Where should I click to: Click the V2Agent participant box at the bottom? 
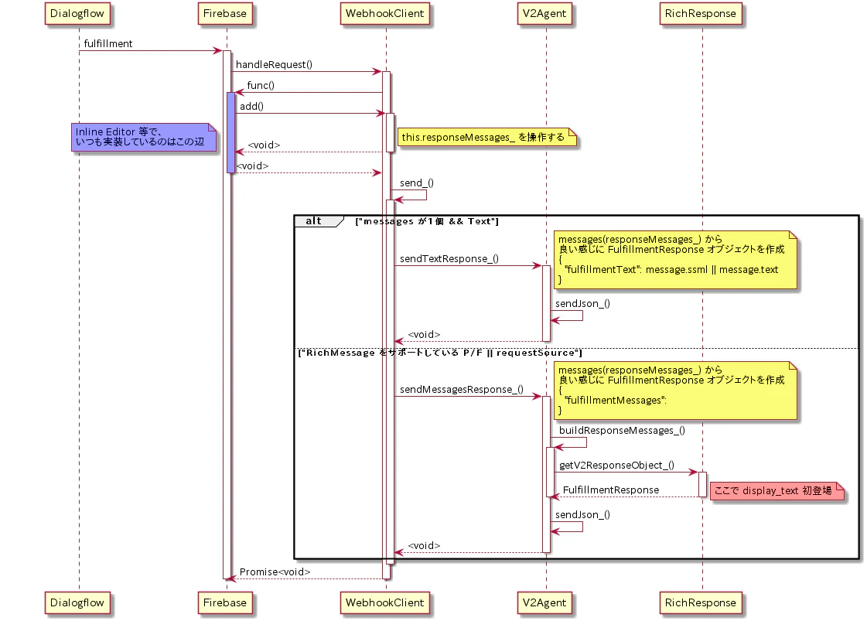[x=544, y=602]
